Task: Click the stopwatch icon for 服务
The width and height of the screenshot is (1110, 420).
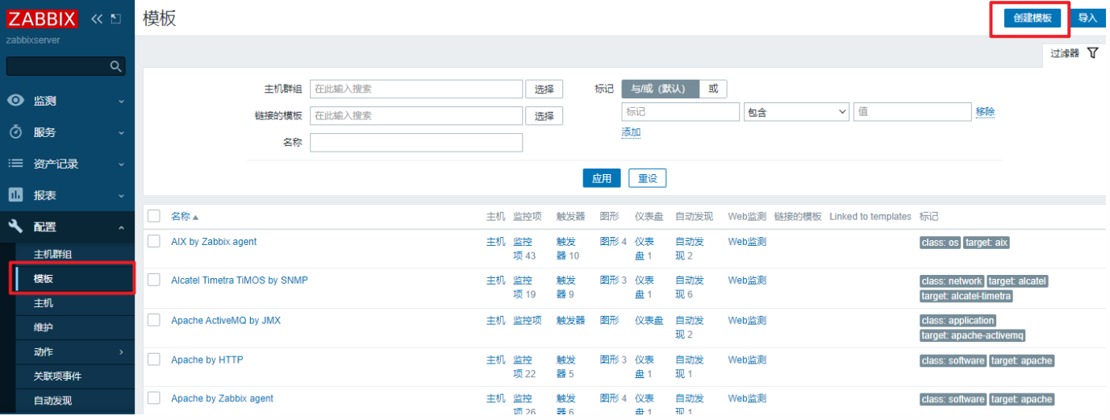Action: (15, 132)
